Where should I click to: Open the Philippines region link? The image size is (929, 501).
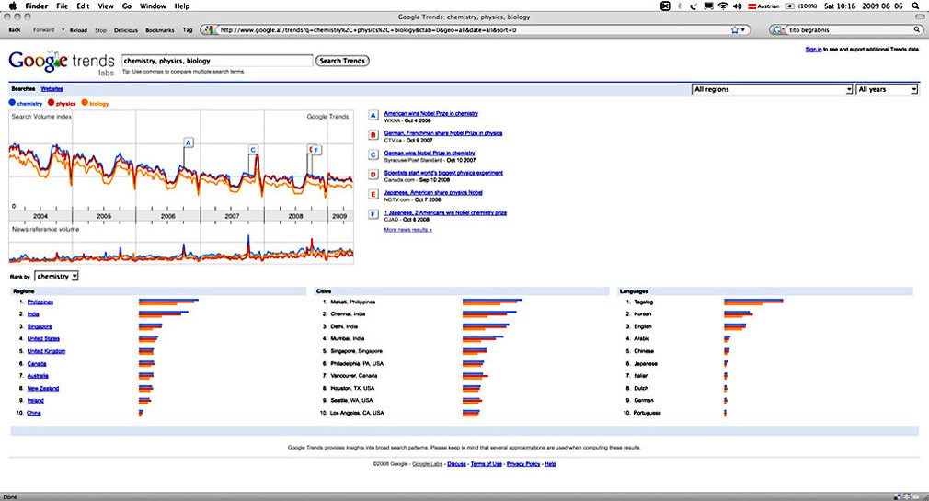pyautogui.click(x=40, y=302)
